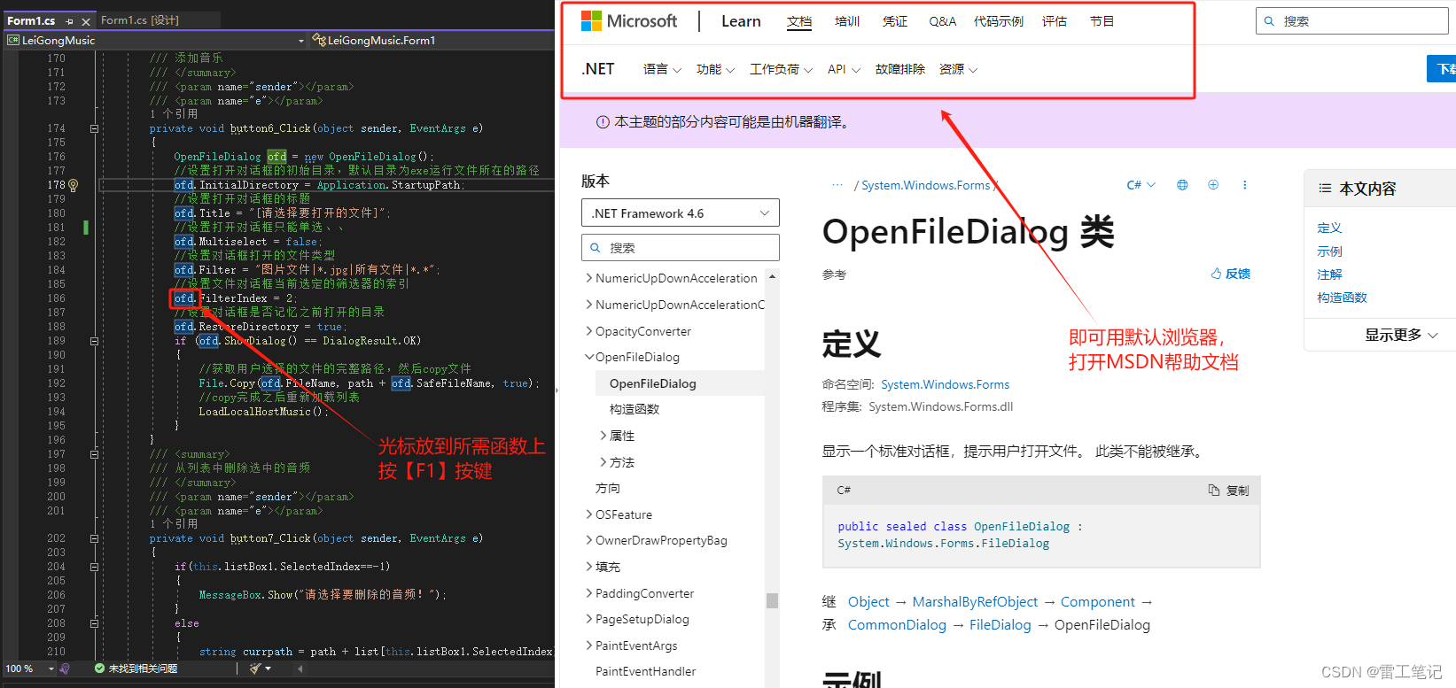
Task: Select the 凭证 menu item
Action: (895, 21)
